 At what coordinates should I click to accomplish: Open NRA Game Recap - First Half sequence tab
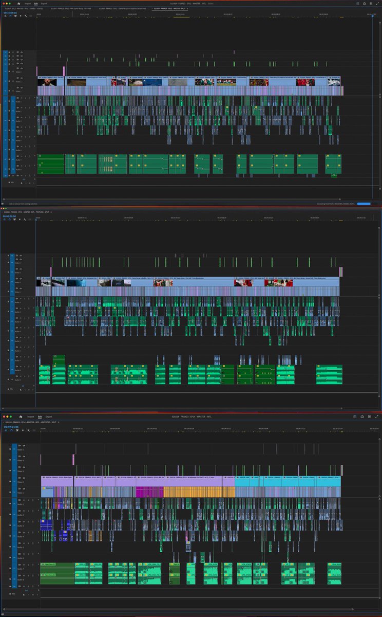(x=70, y=8)
